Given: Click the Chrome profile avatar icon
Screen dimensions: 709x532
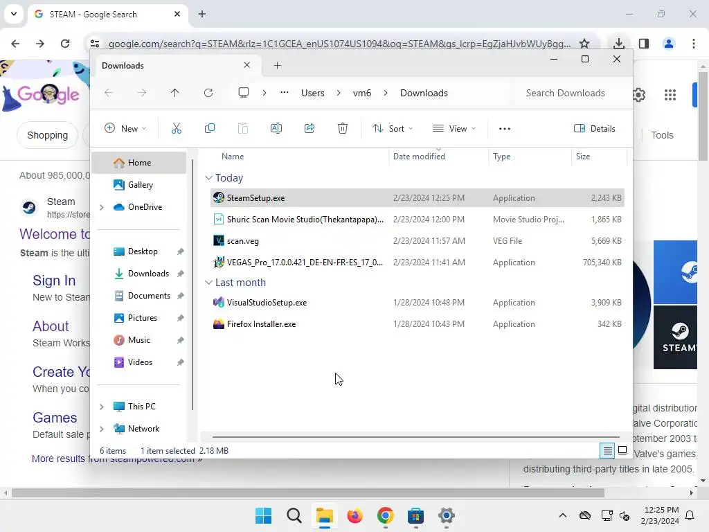Looking at the screenshot, I should click(x=669, y=44).
